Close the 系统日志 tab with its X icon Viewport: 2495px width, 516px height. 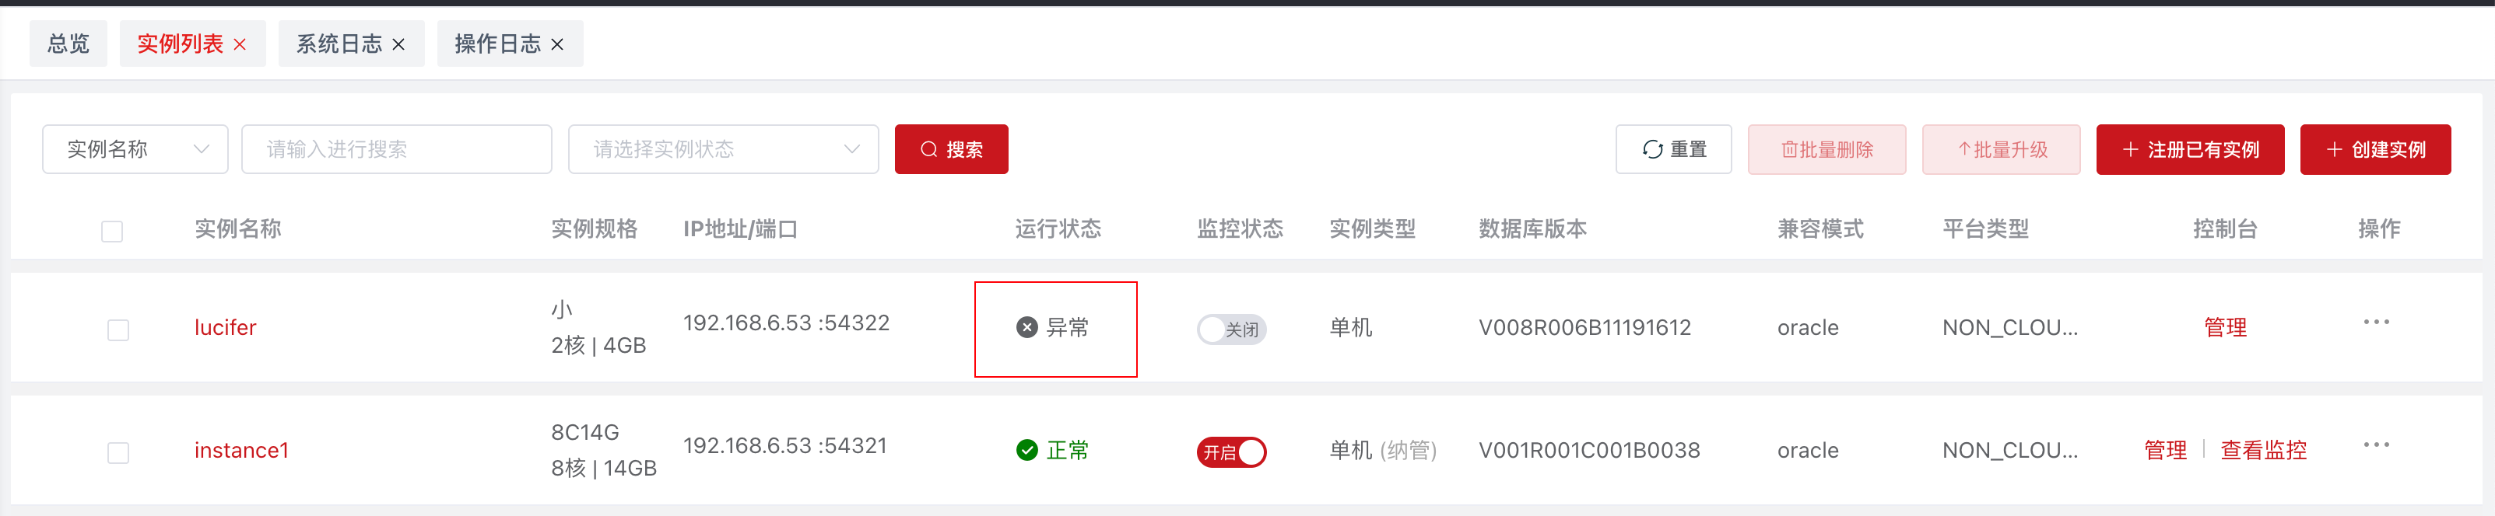[398, 44]
